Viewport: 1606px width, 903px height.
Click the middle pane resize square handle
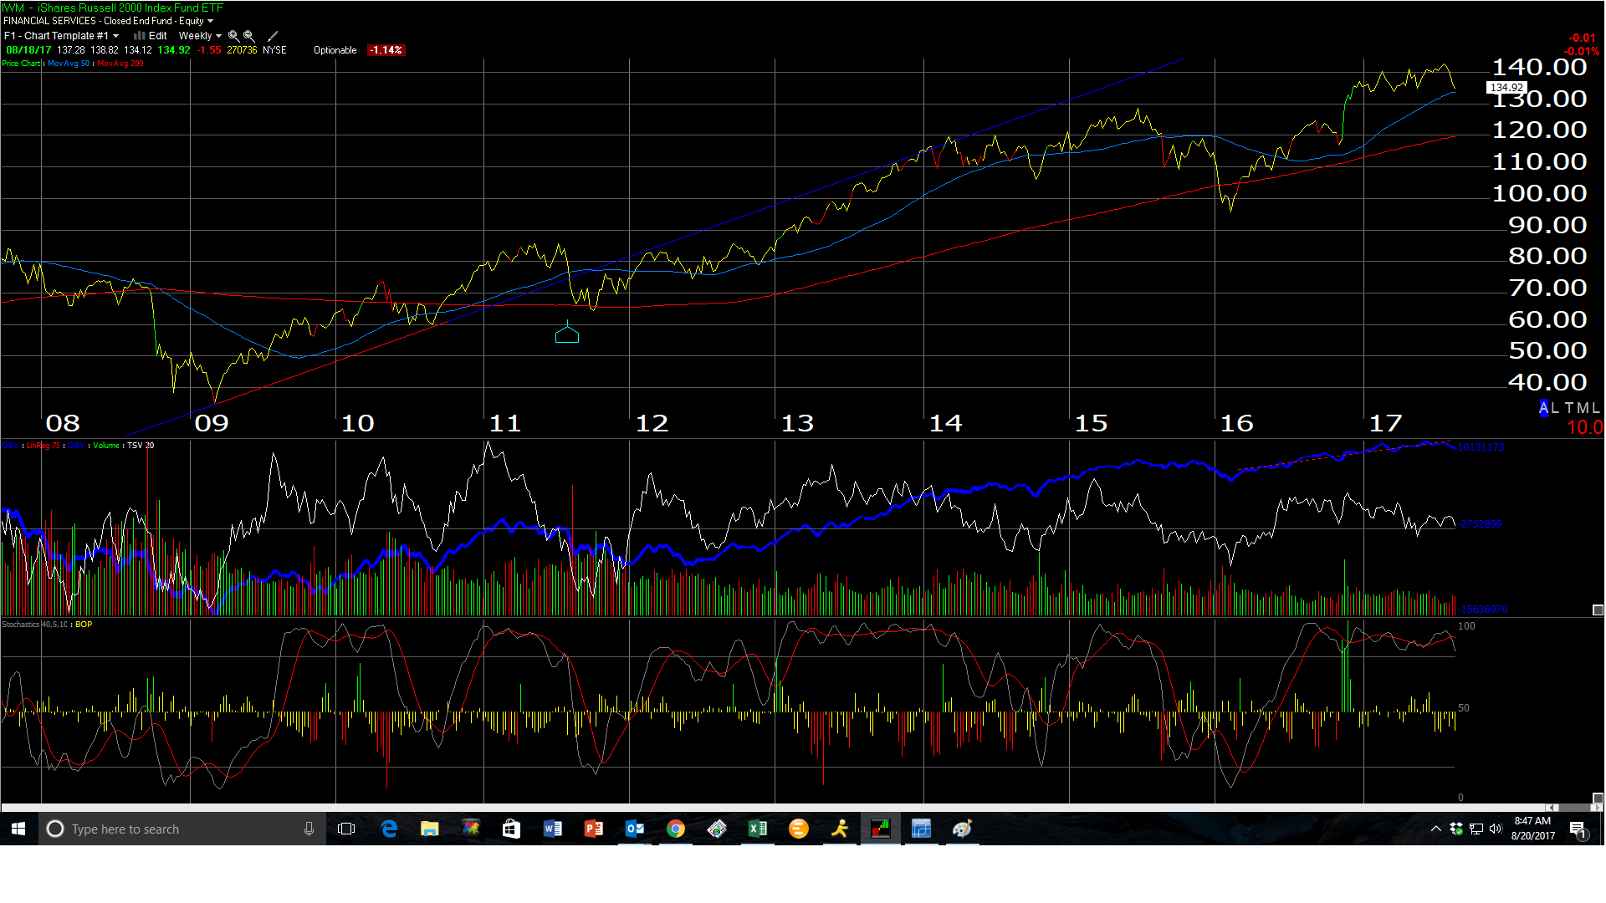pos(1598,610)
